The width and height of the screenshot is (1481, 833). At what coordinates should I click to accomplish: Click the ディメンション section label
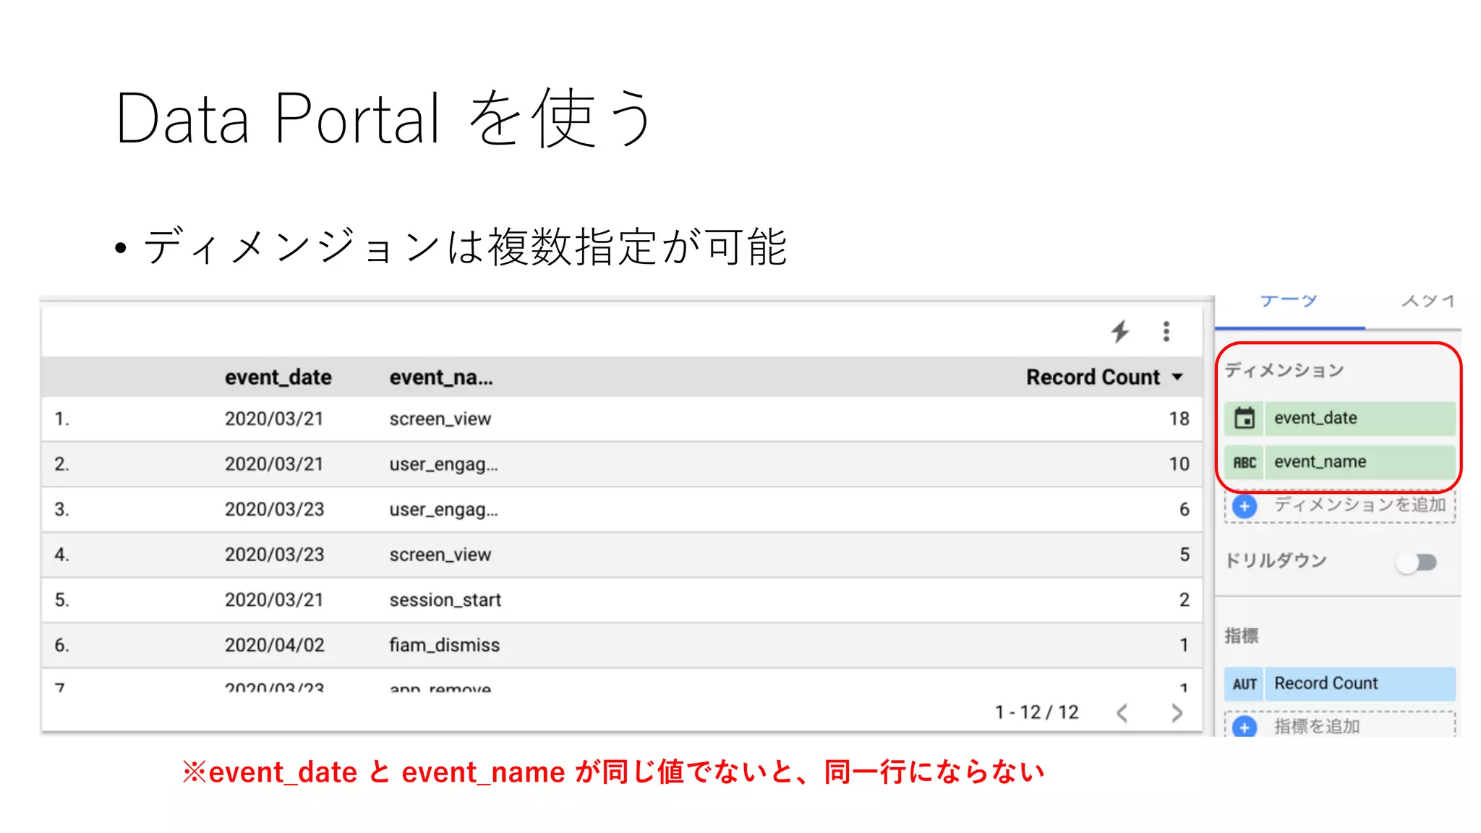pos(1284,371)
